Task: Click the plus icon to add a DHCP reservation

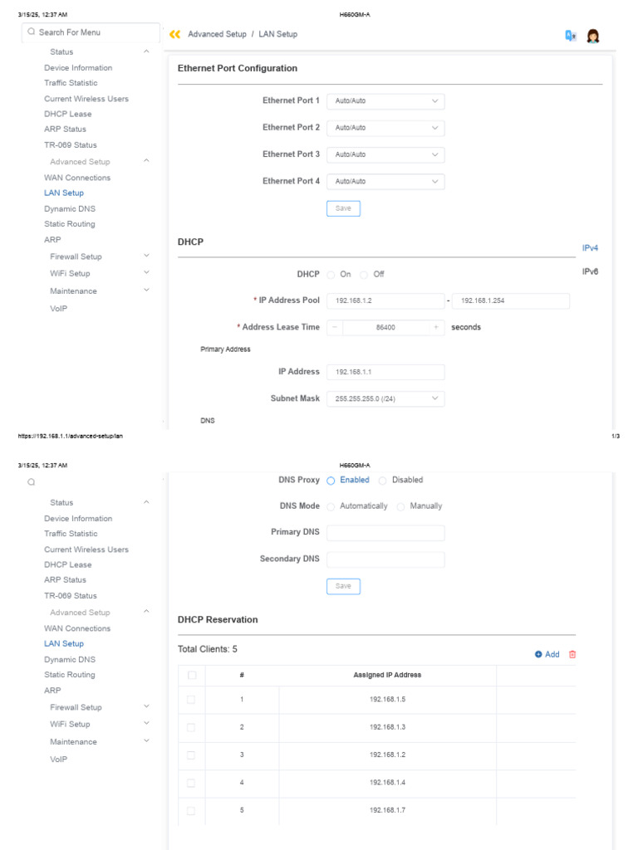Action: point(538,654)
